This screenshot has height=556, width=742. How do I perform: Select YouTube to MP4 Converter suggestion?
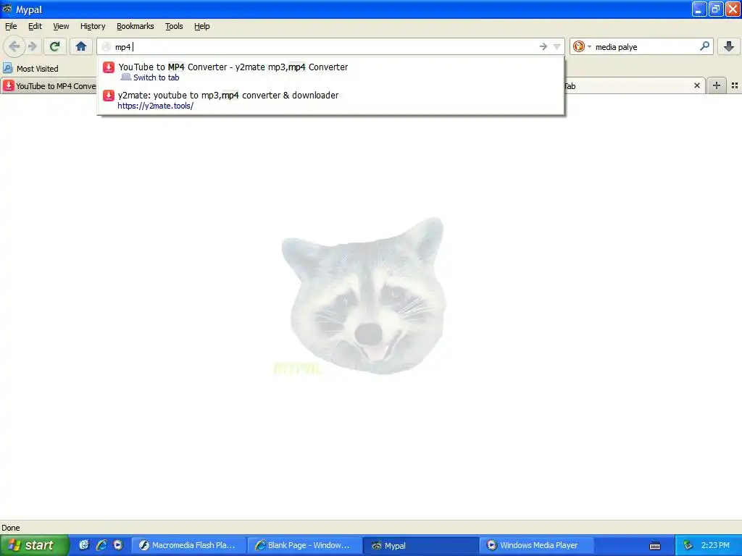[x=330, y=72]
